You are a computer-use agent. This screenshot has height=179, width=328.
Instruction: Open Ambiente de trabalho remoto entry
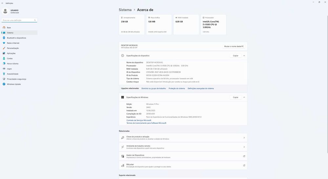183,146
